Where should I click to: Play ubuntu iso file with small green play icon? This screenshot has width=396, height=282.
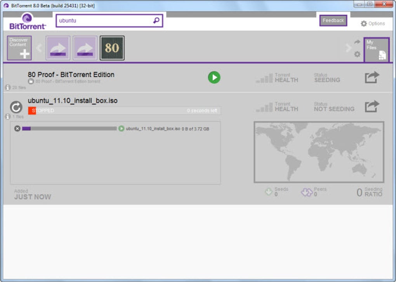[121, 128]
